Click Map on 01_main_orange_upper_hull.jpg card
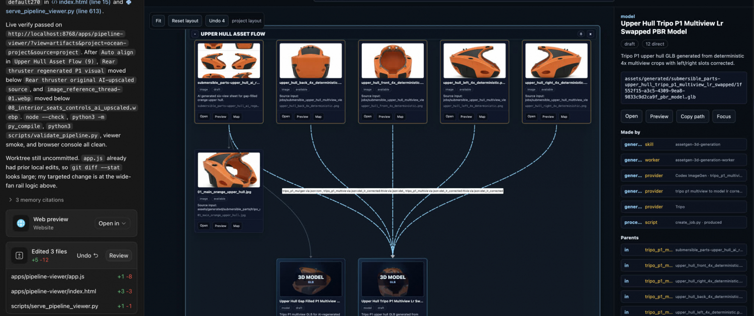Viewport: 754px width, 316px height. click(236, 226)
